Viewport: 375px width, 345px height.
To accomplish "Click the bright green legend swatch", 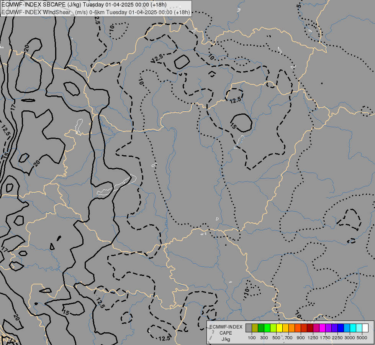I will click(x=267, y=328).
